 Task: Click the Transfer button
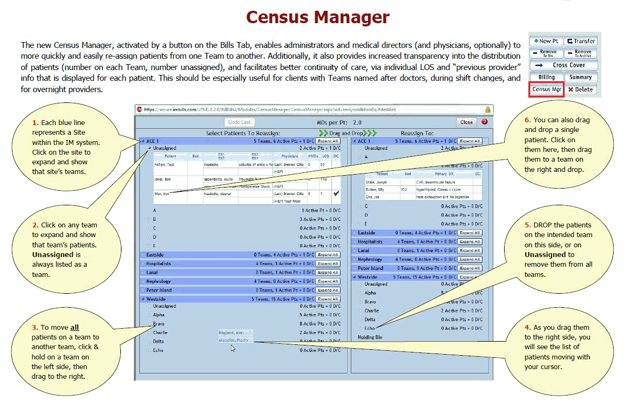(581, 41)
